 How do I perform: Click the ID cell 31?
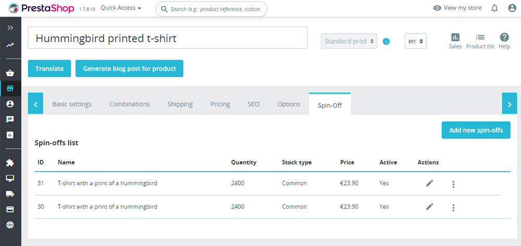[x=41, y=183]
